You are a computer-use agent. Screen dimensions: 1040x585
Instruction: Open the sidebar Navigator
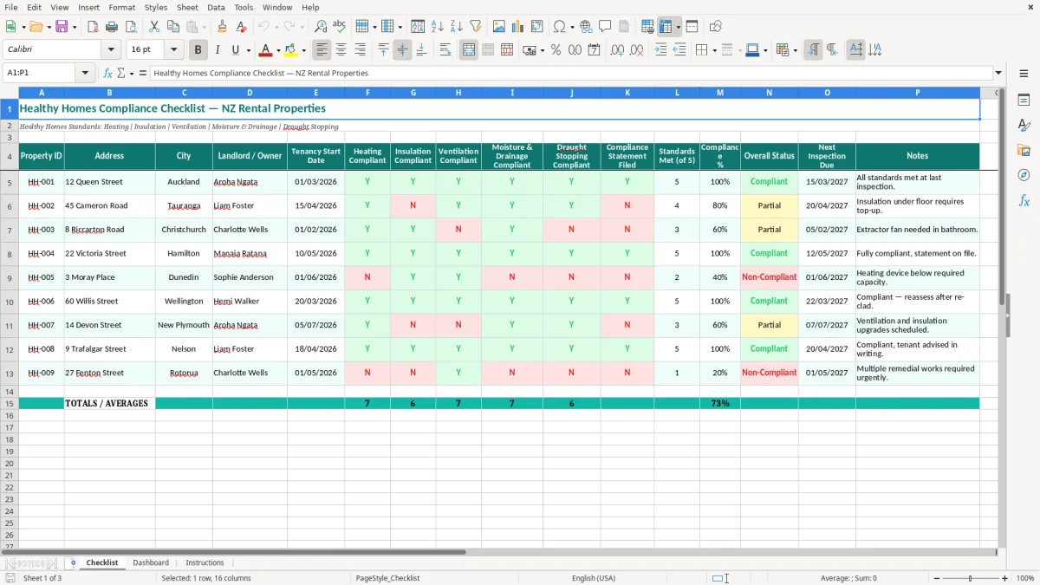pyautogui.click(x=1024, y=176)
